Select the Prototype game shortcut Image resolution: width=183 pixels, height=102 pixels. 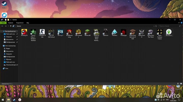(124, 32)
